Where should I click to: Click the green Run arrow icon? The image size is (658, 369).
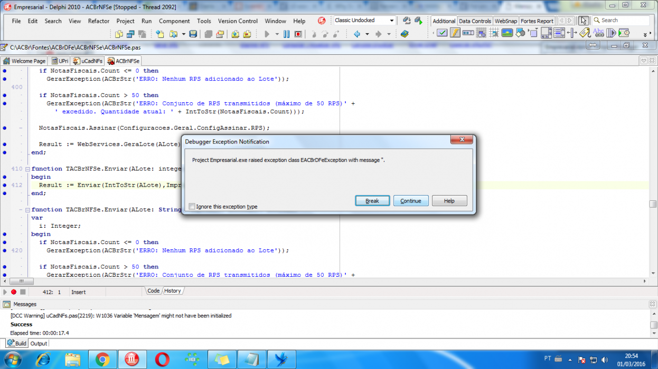click(267, 34)
